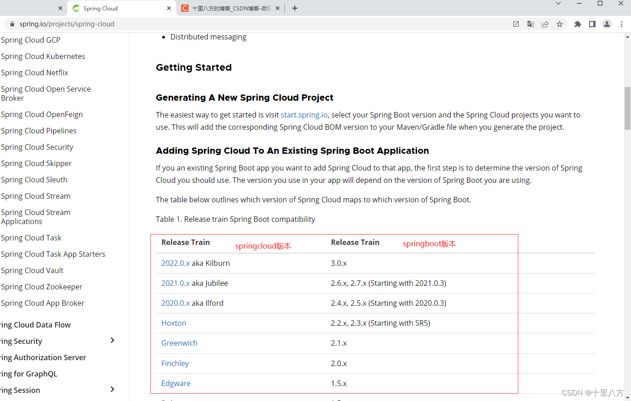Open Spring Cloud GCP page
The width and height of the screenshot is (631, 401).
tap(30, 40)
